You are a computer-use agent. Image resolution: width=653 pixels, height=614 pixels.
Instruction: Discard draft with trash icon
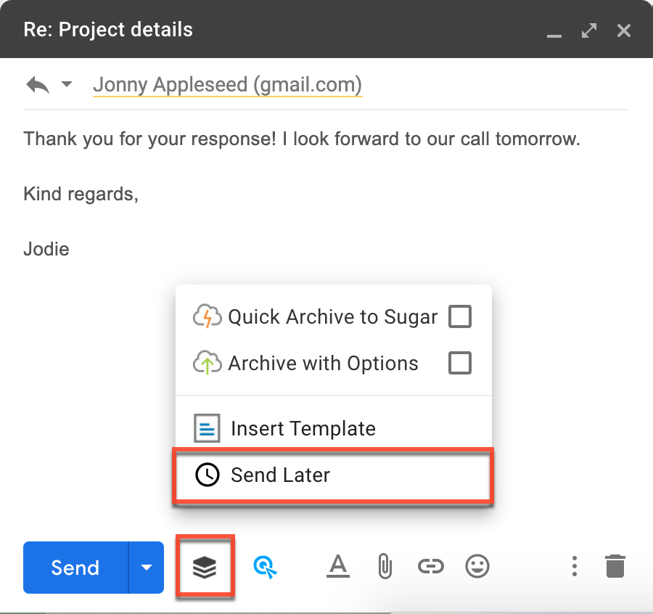pyautogui.click(x=615, y=566)
